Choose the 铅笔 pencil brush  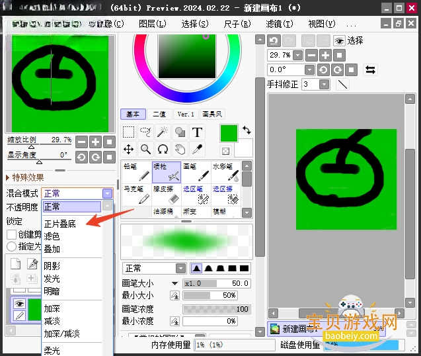(x=137, y=172)
